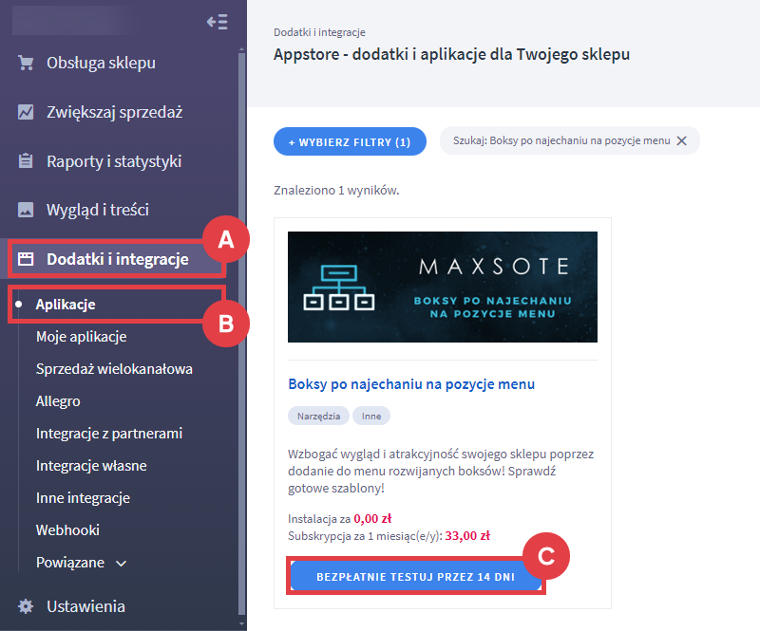Viewport: 760px width, 631px height.
Task: Click the sidebar scrollbar down arrow
Action: coord(242,623)
